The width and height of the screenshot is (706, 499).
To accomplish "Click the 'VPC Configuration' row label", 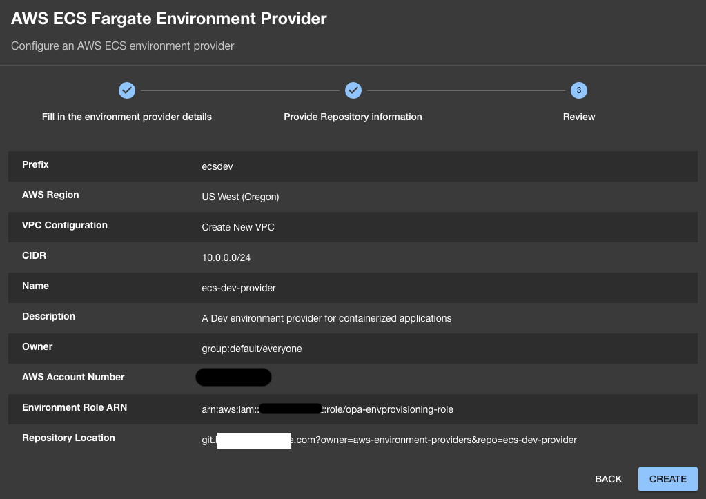I will (65, 225).
